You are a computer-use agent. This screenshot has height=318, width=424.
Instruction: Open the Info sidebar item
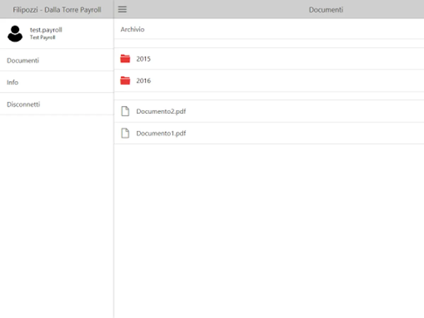coord(57,82)
